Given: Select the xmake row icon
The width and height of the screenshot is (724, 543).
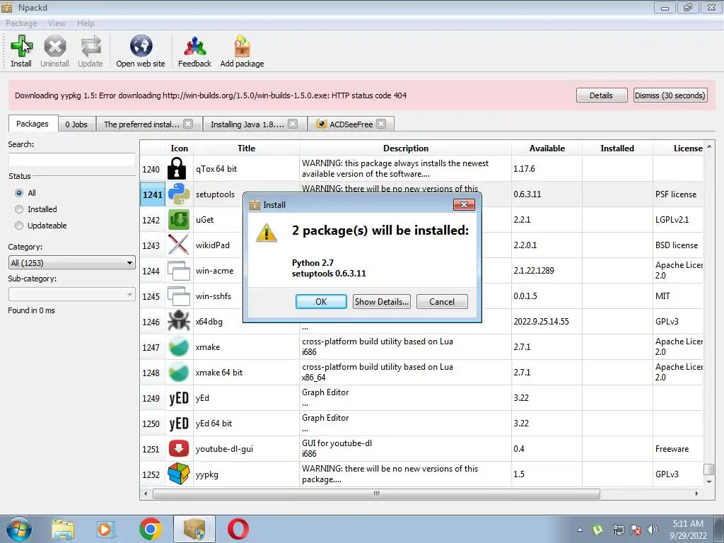Looking at the screenshot, I should pos(178,346).
